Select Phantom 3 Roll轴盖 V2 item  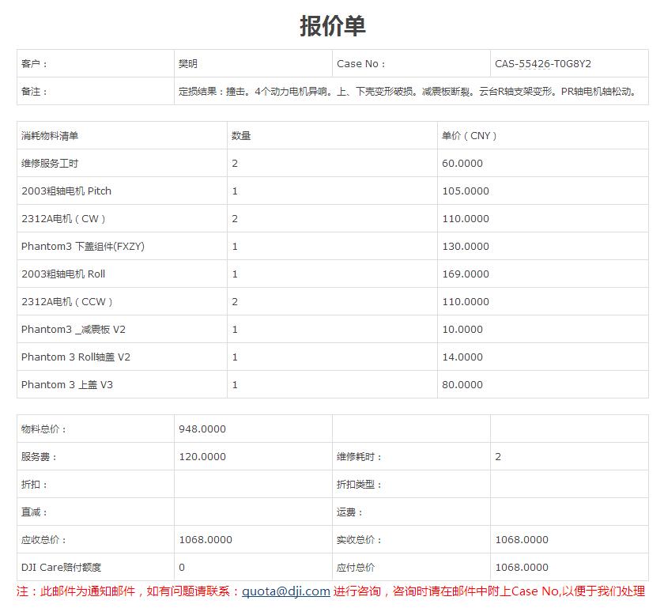[76, 357]
